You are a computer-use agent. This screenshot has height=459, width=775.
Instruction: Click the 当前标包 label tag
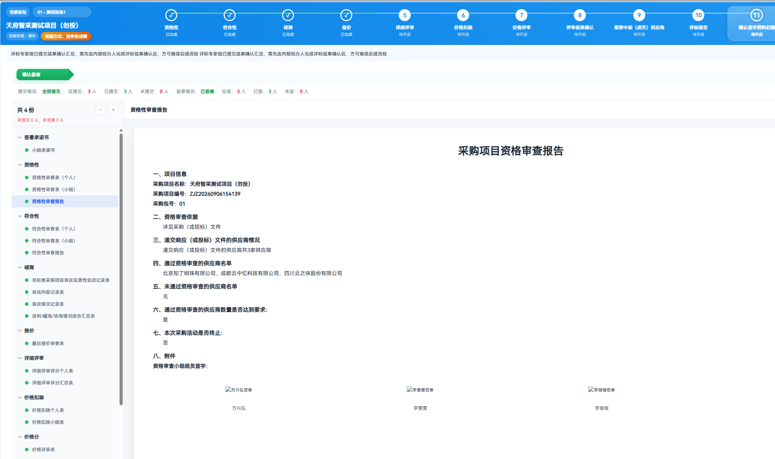coord(18,12)
